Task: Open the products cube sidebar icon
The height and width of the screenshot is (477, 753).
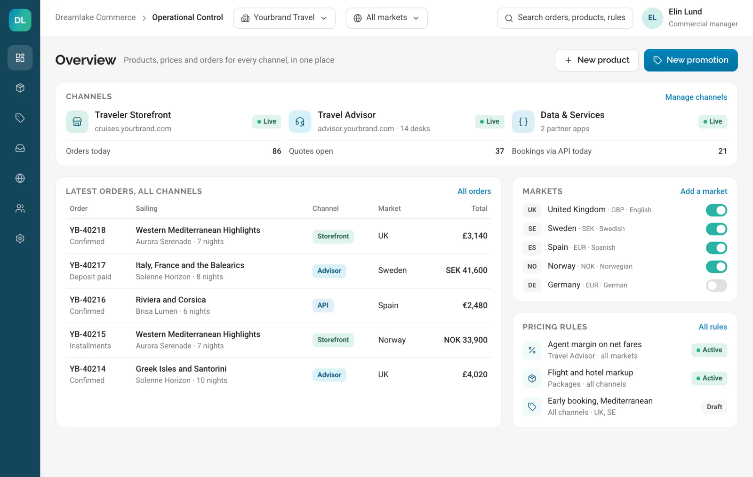Action: click(x=20, y=88)
